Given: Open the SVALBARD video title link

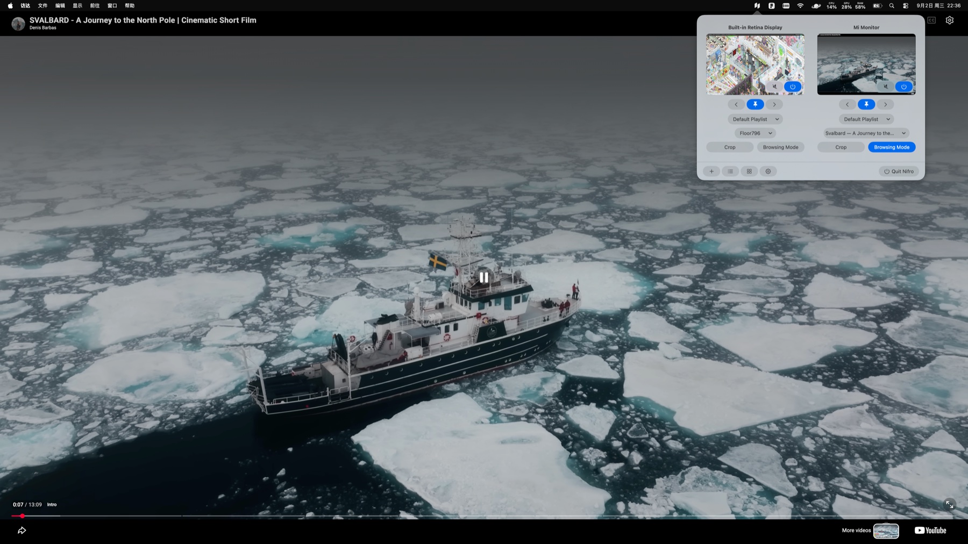Looking at the screenshot, I should (143, 20).
